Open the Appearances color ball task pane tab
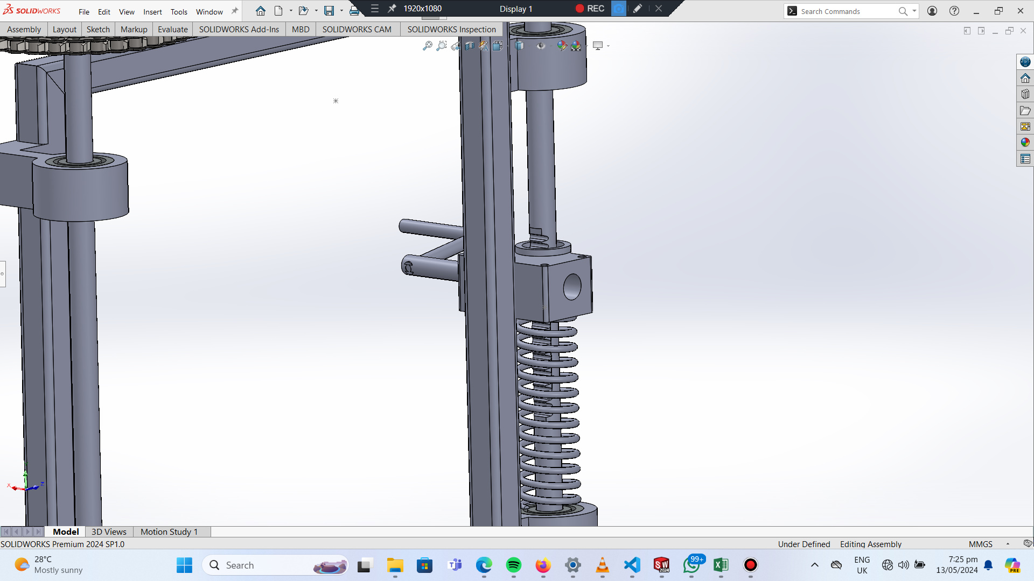This screenshot has width=1034, height=581. [x=1025, y=143]
